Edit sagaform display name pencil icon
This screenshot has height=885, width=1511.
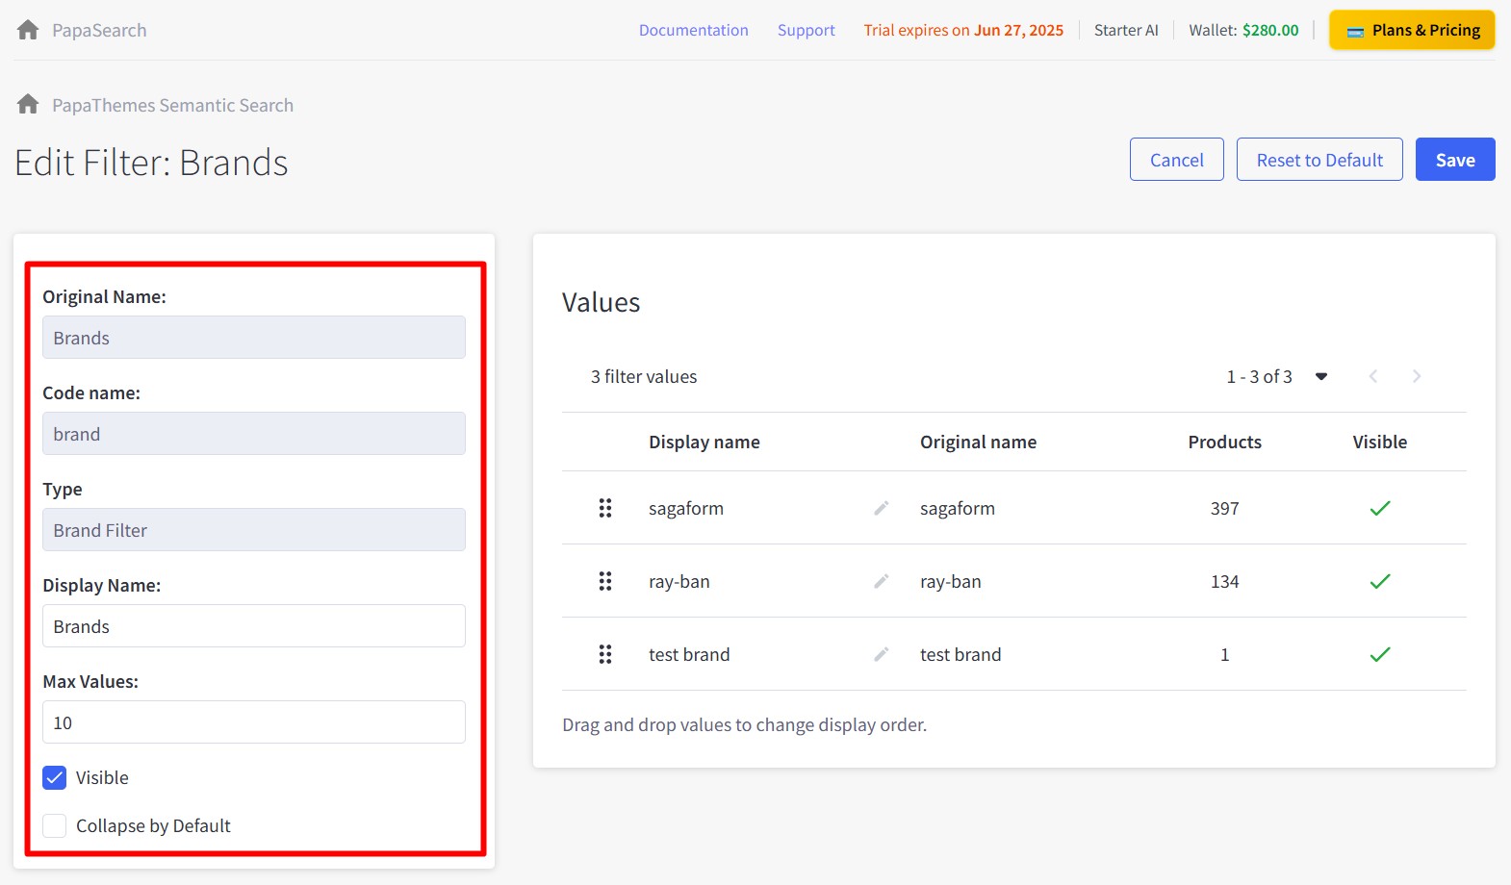881,508
